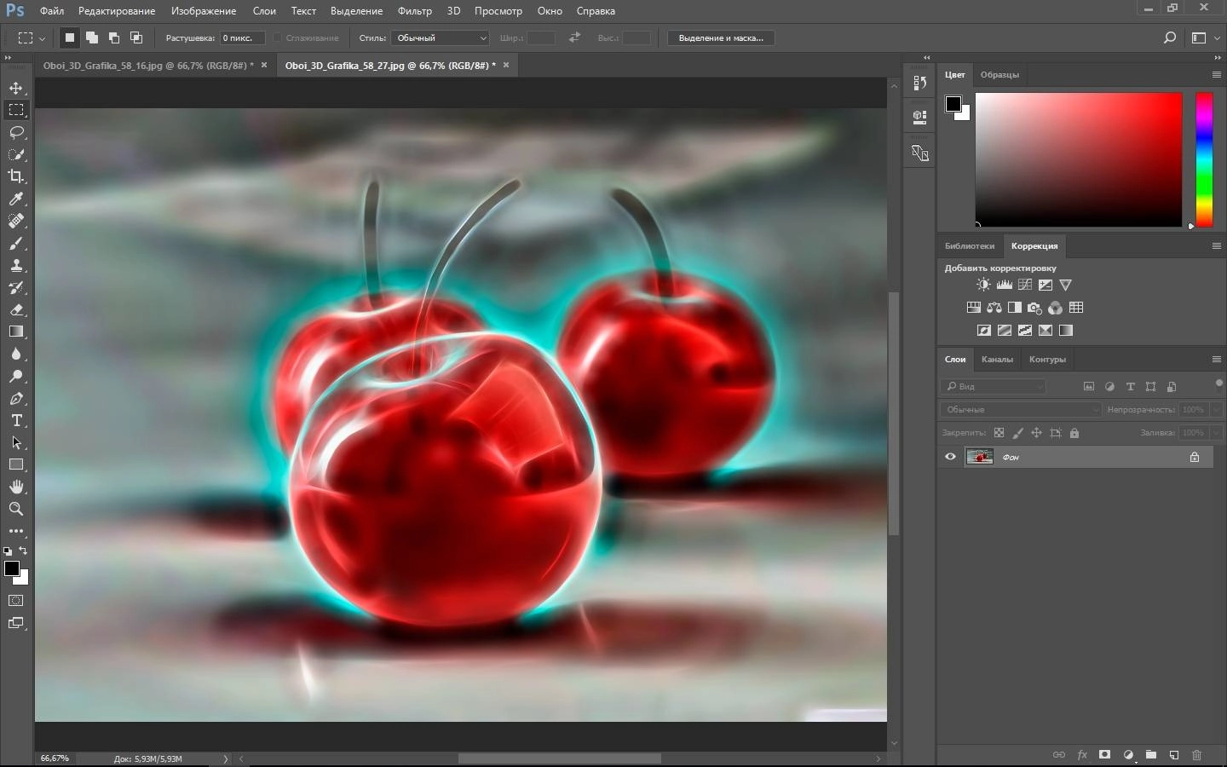Toggle pixel layer filter
The width and height of the screenshot is (1227, 767).
tap(1088, 386)
